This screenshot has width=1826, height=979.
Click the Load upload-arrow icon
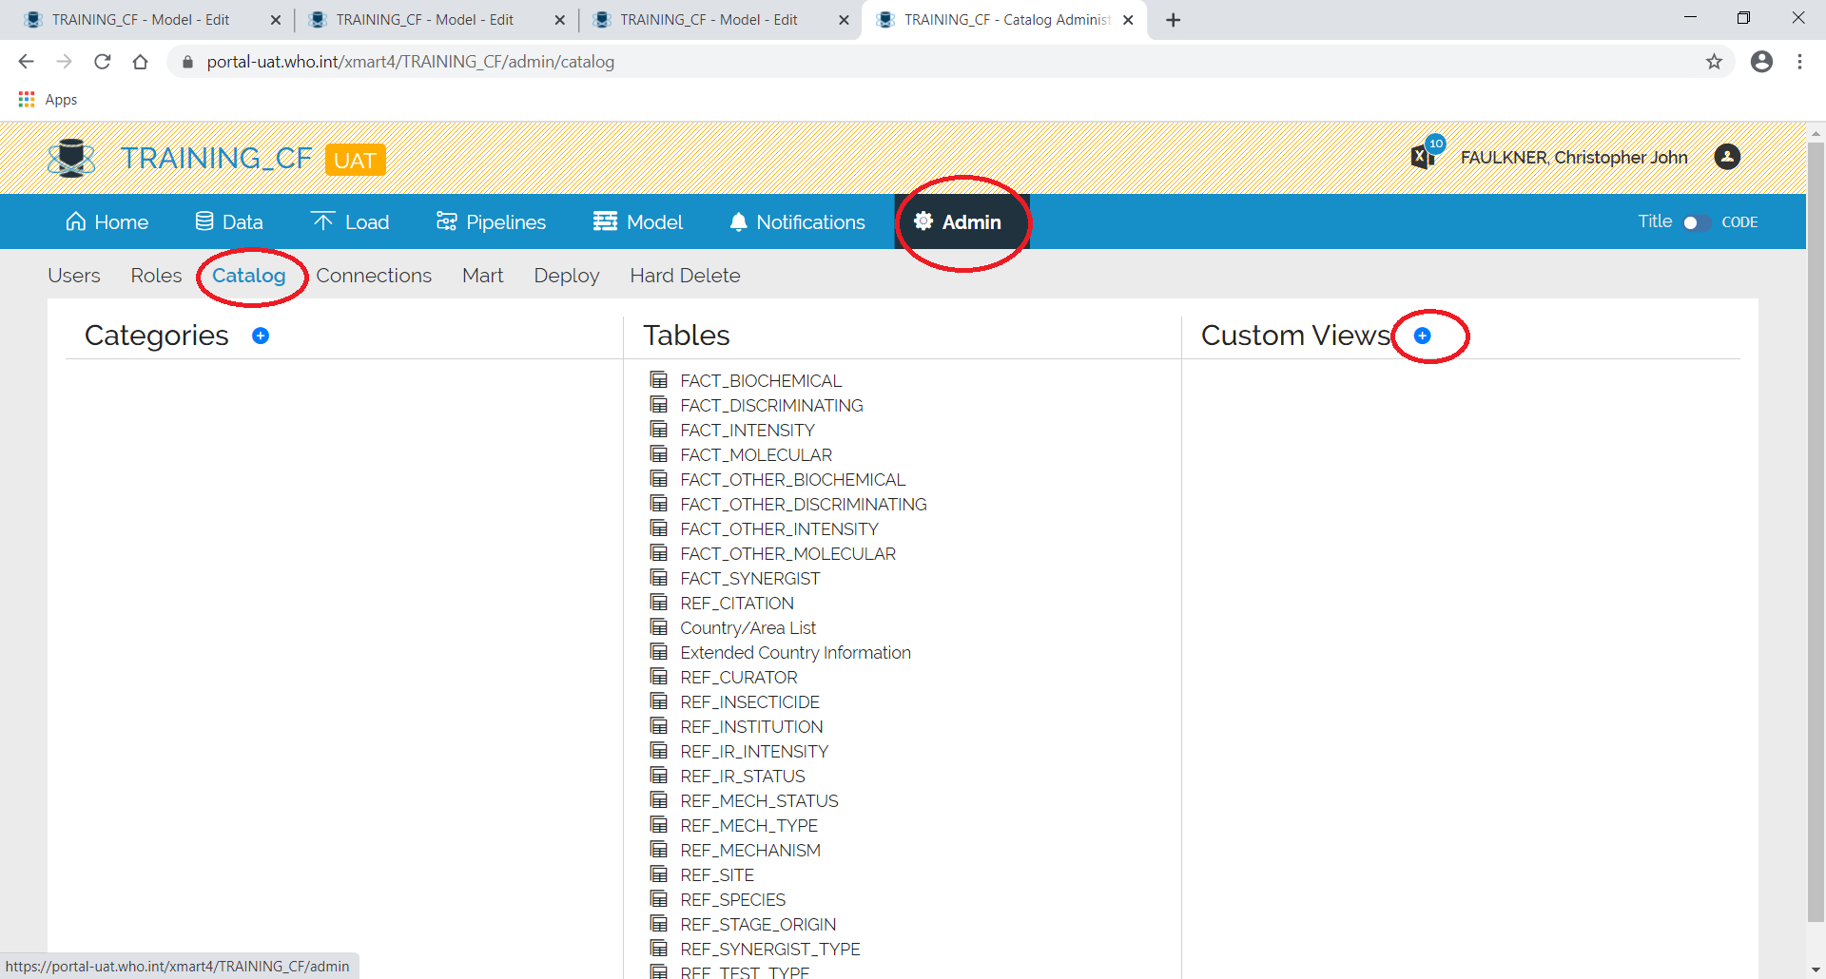pyautogui.click(x=323, y=221)
